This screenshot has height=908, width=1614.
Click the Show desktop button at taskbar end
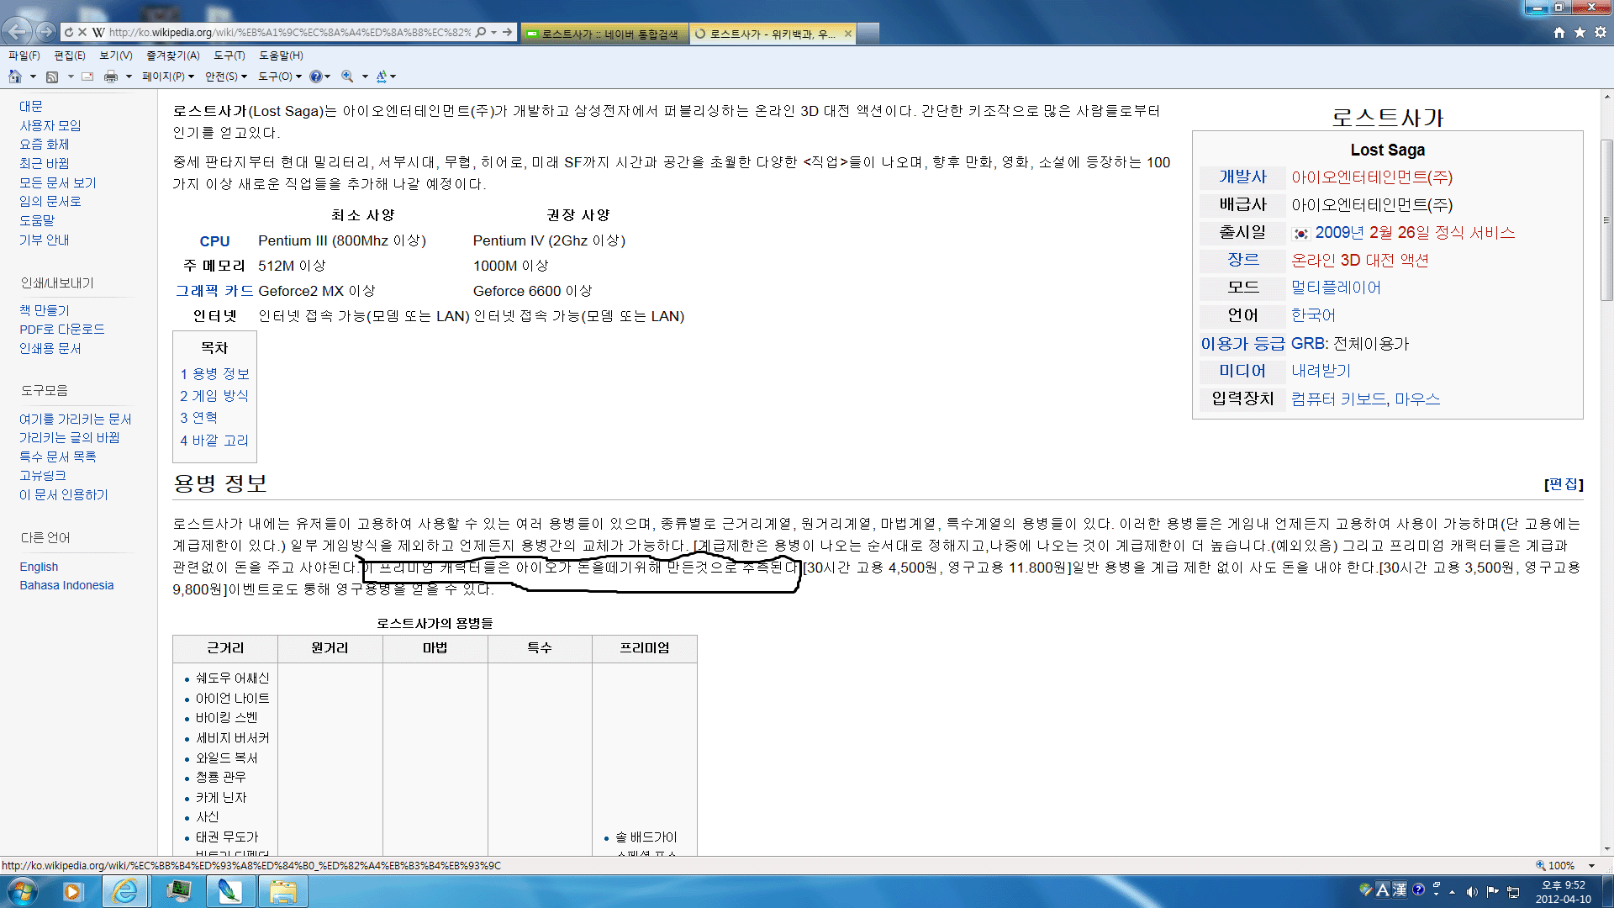point(1607,891)
